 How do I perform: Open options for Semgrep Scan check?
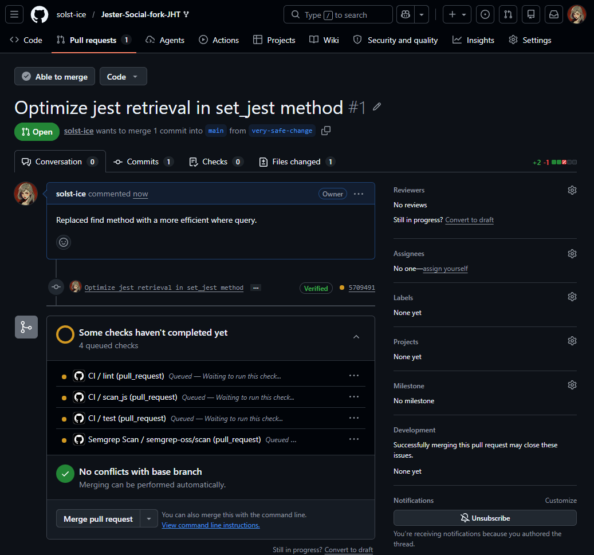tap(354, 439)
